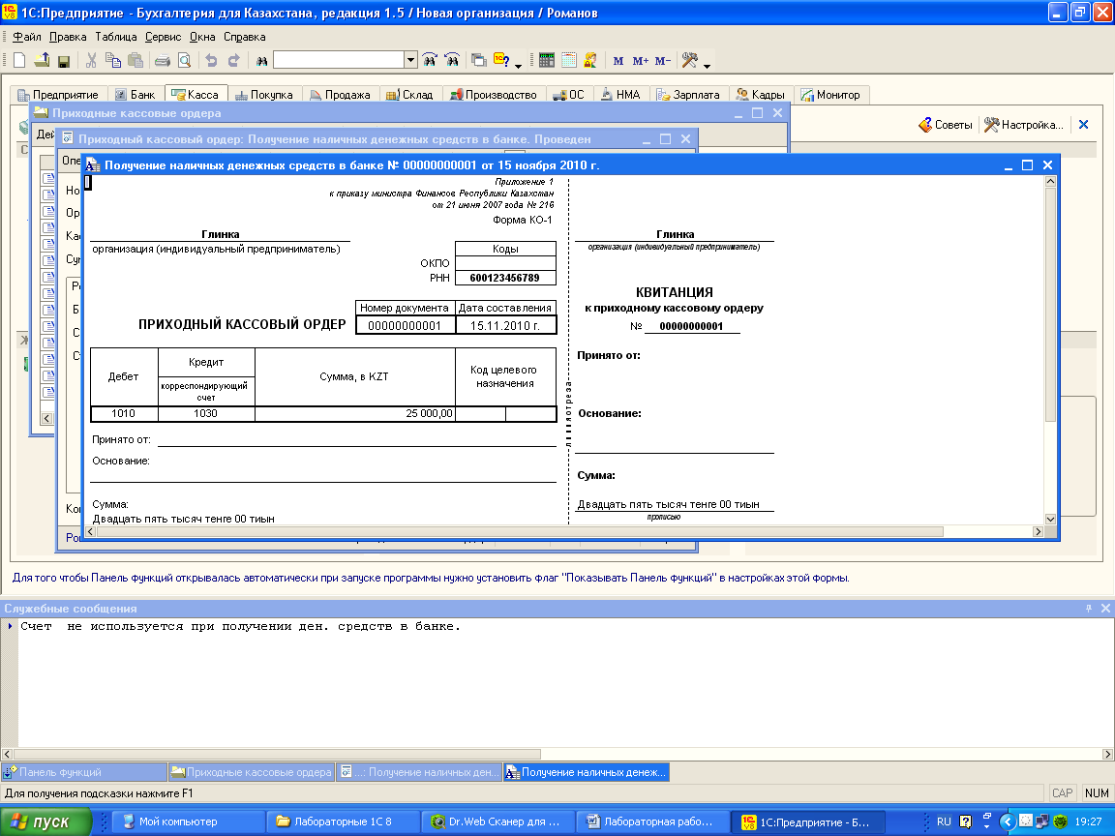This screenshot has height=836, width=1115.
Task: Close the function panel with blue X
Action: (x=1084, y=125)
